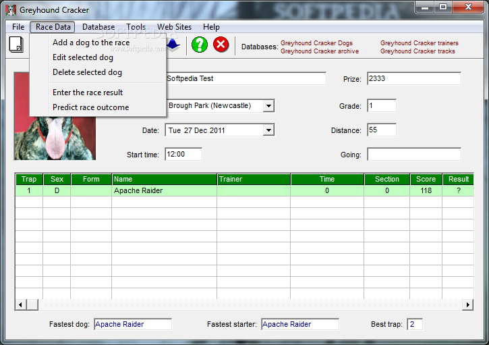This screenshot has width=489, height=345.
Task: Click the blue arrow toolbar icon
Action: point(173,45)
